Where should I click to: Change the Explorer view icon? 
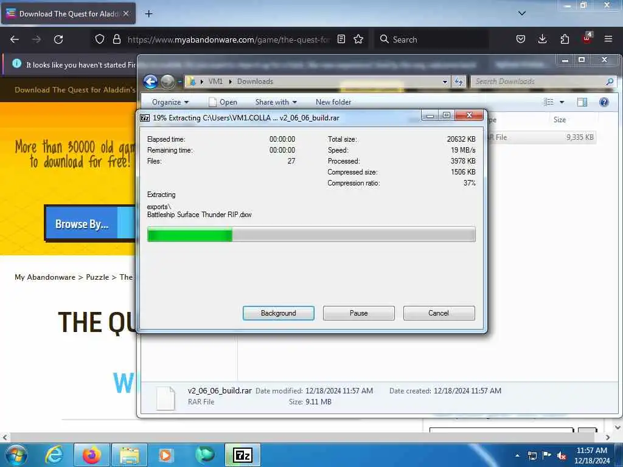tap(548, 102)
